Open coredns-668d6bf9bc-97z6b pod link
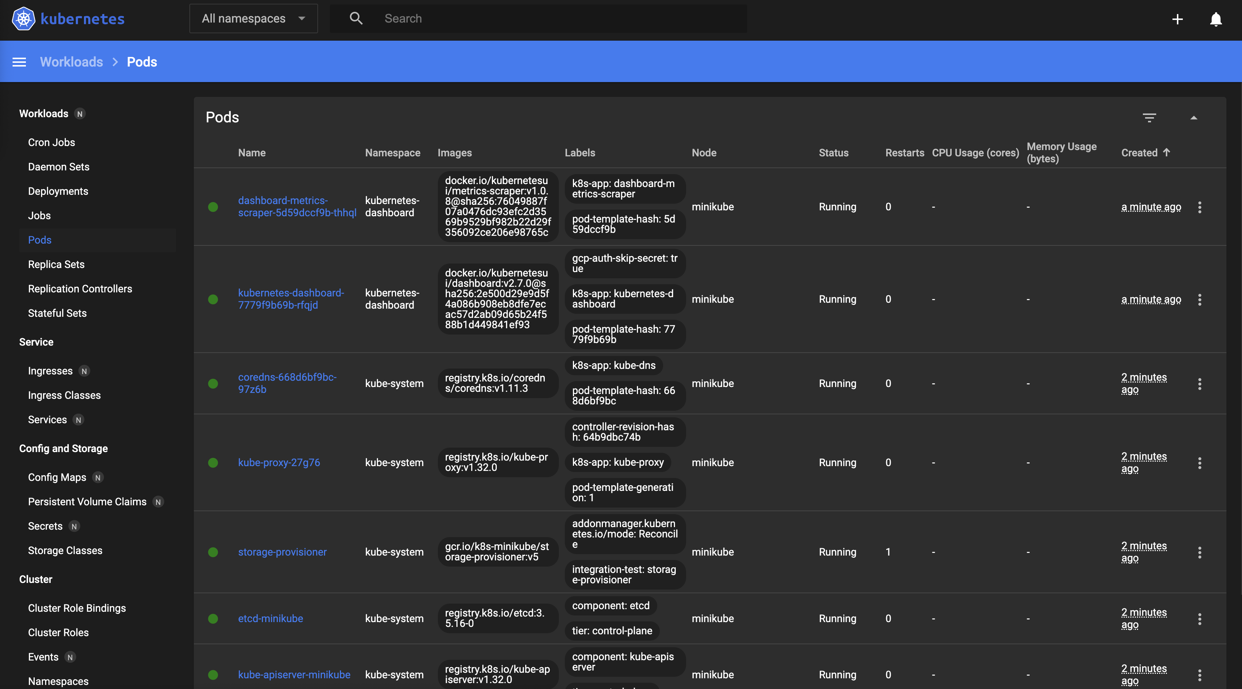 click(x=287, y=384)
